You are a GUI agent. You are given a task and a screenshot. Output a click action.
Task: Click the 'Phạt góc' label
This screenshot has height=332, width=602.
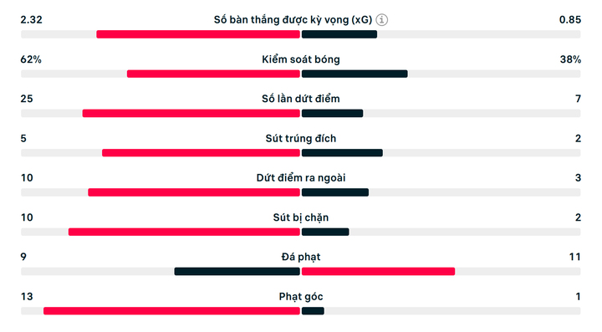tap(301, 297)
